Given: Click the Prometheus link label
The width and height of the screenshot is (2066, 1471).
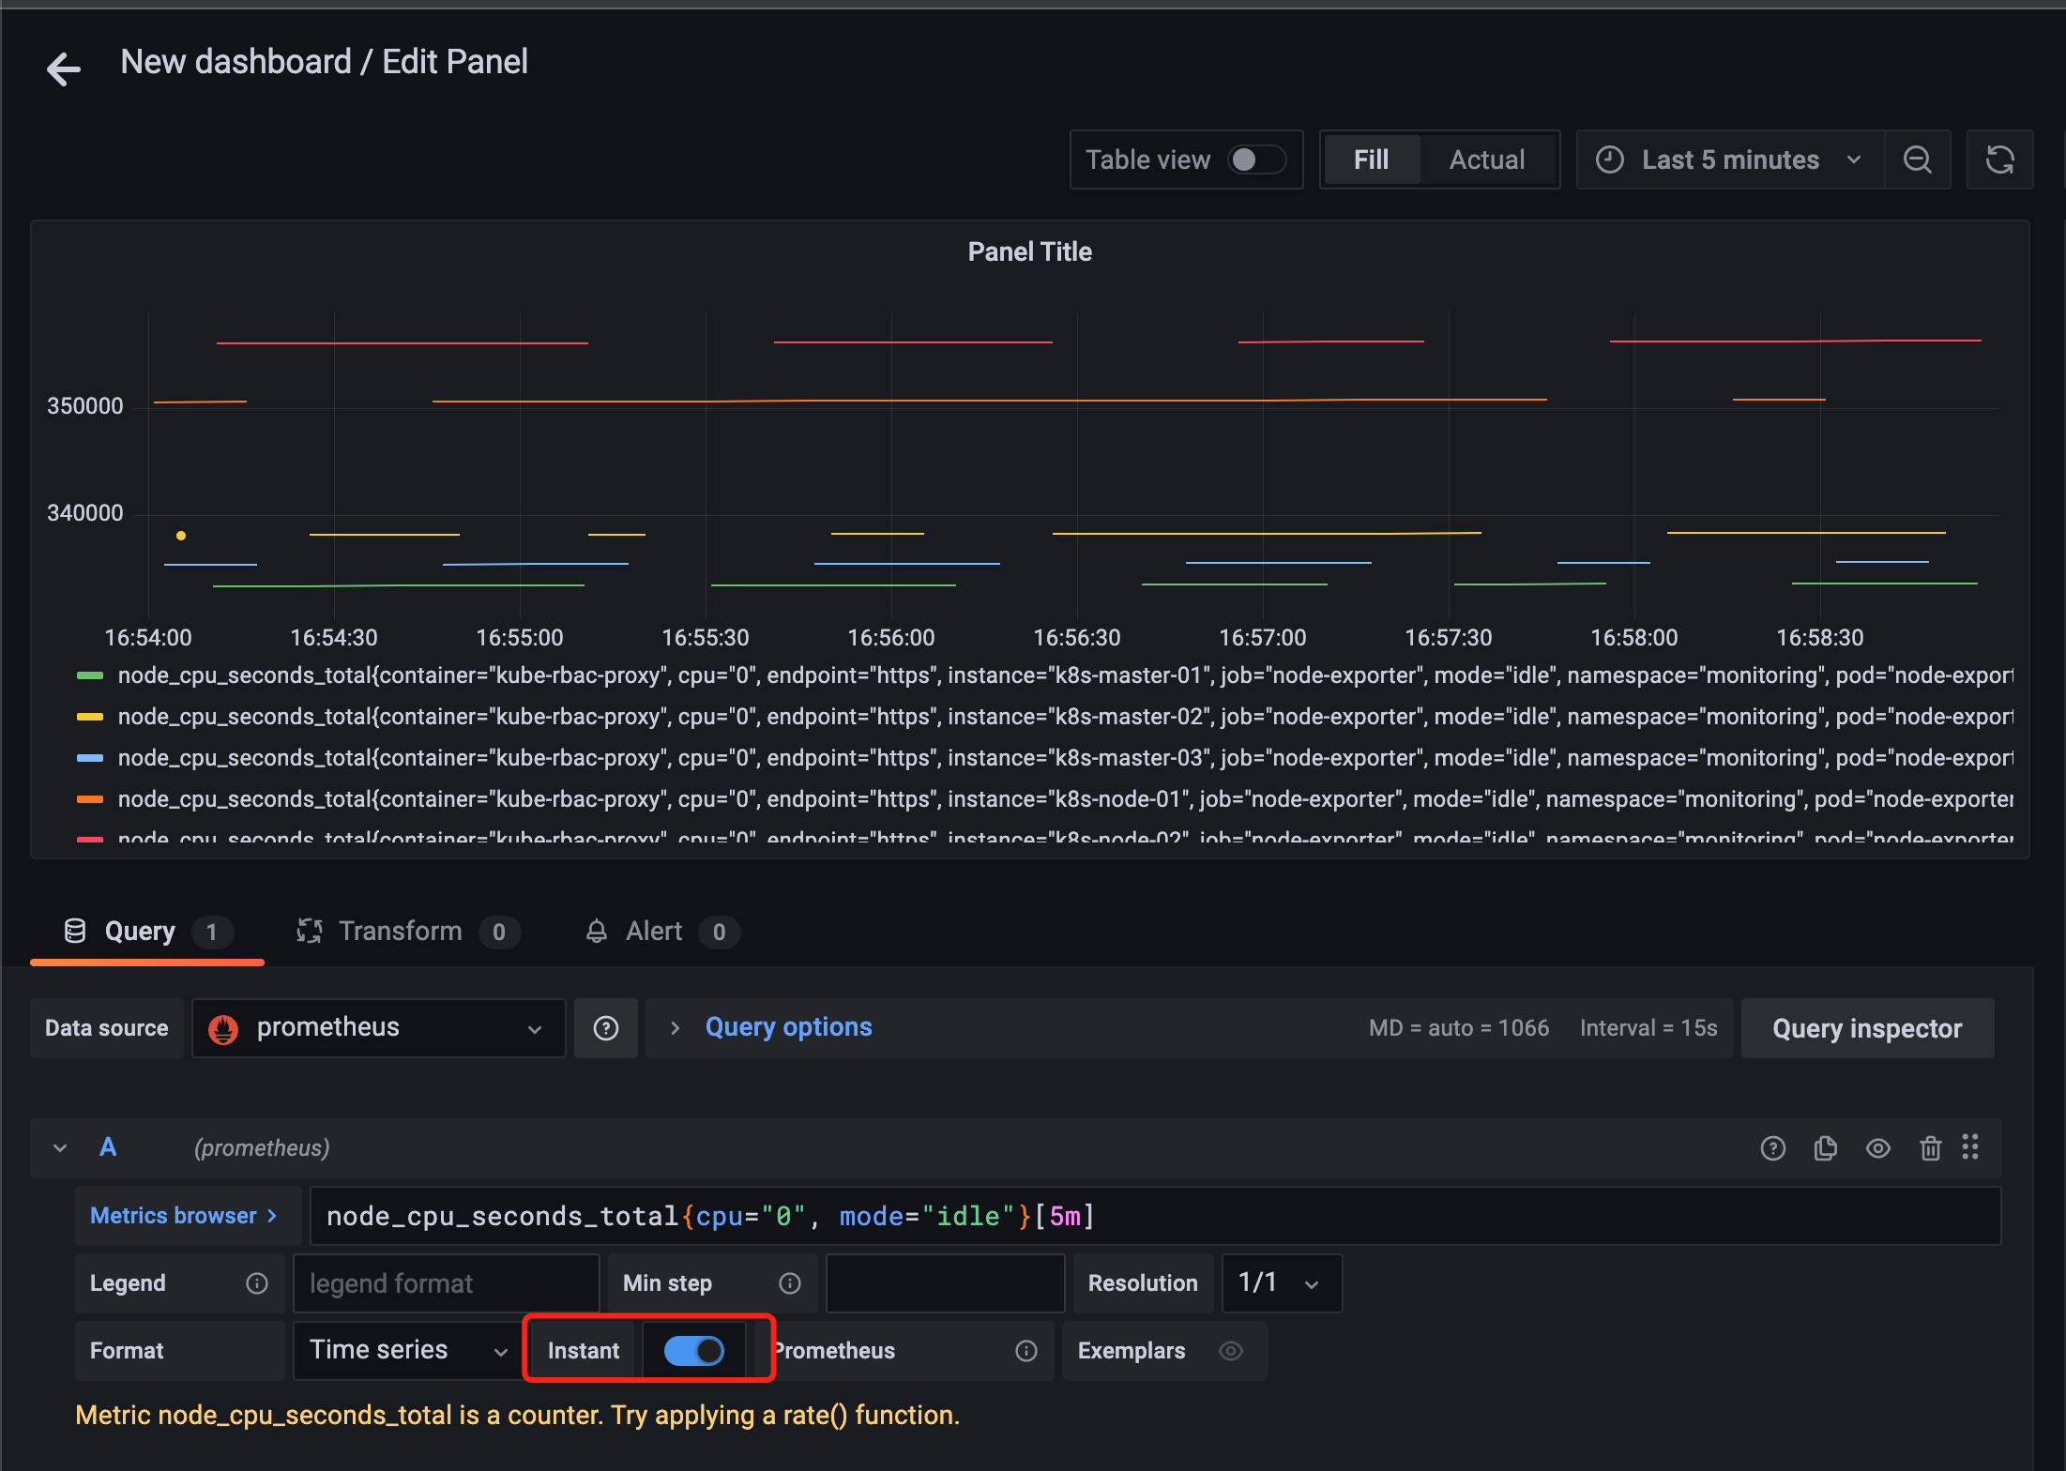Looking at the screenshot, I should (835, 1351).
